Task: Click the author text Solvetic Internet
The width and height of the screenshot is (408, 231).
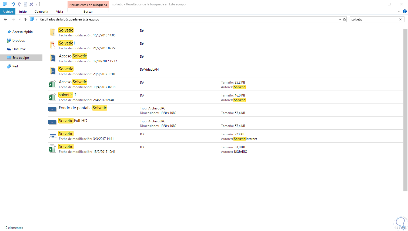Action: [245, 139]
